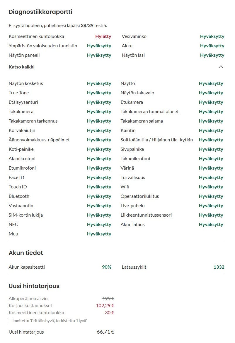
Task: Select the Bluetooth 'Hyväksytty' label
Action: click(99, 196)
